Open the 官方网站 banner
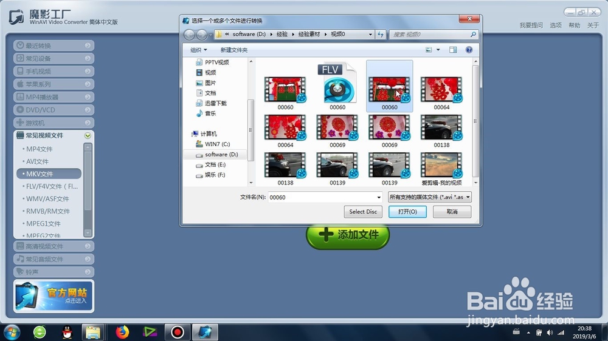 pyautogui.click(x=54, y=296)
